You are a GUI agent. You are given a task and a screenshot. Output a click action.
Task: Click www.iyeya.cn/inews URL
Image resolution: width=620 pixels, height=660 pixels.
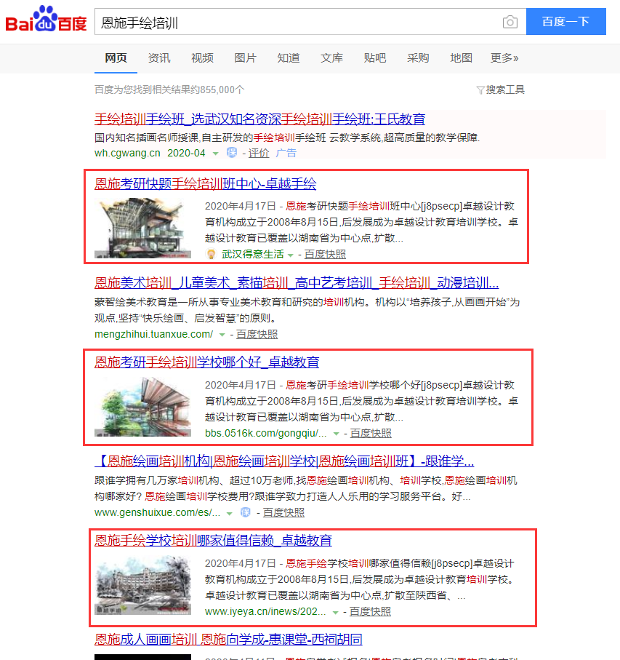265,611
